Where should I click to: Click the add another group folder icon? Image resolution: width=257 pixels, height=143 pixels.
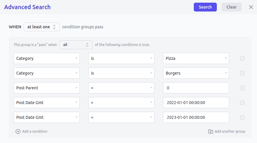click(x=211, y=132)
